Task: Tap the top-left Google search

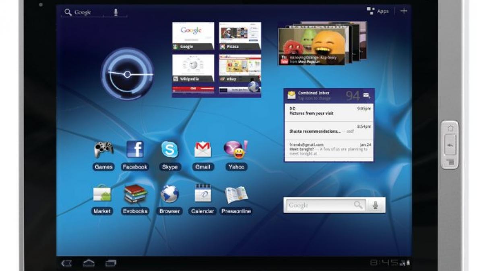Action: [83, 12]
